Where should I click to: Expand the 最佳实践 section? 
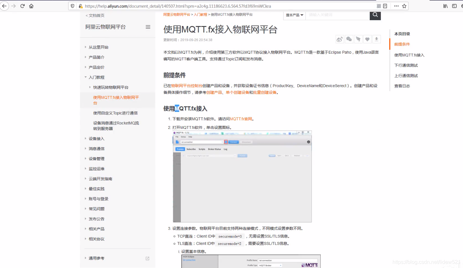tap(96, 189)
